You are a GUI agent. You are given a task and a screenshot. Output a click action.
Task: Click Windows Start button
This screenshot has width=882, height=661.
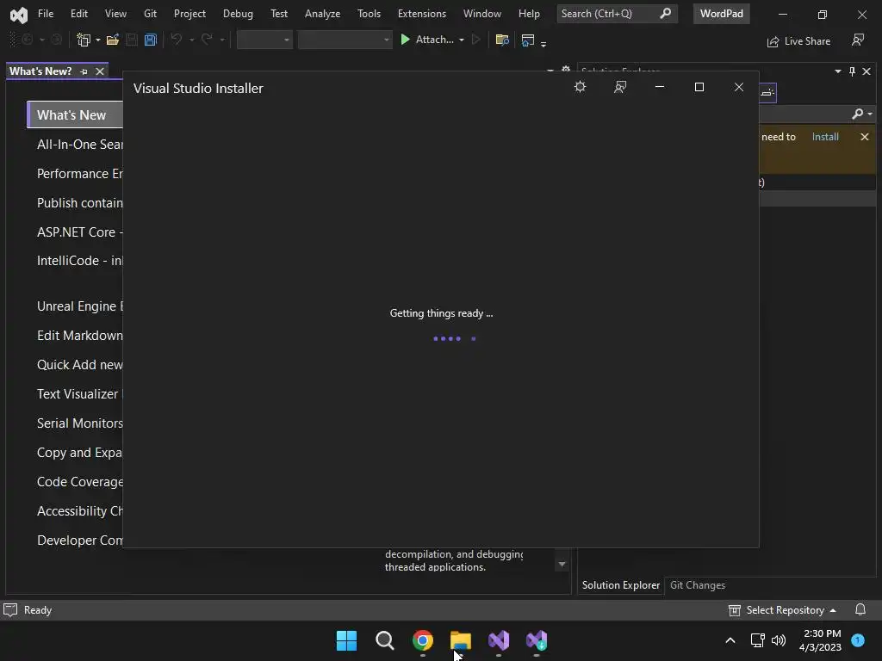click(x=346, y=640)
